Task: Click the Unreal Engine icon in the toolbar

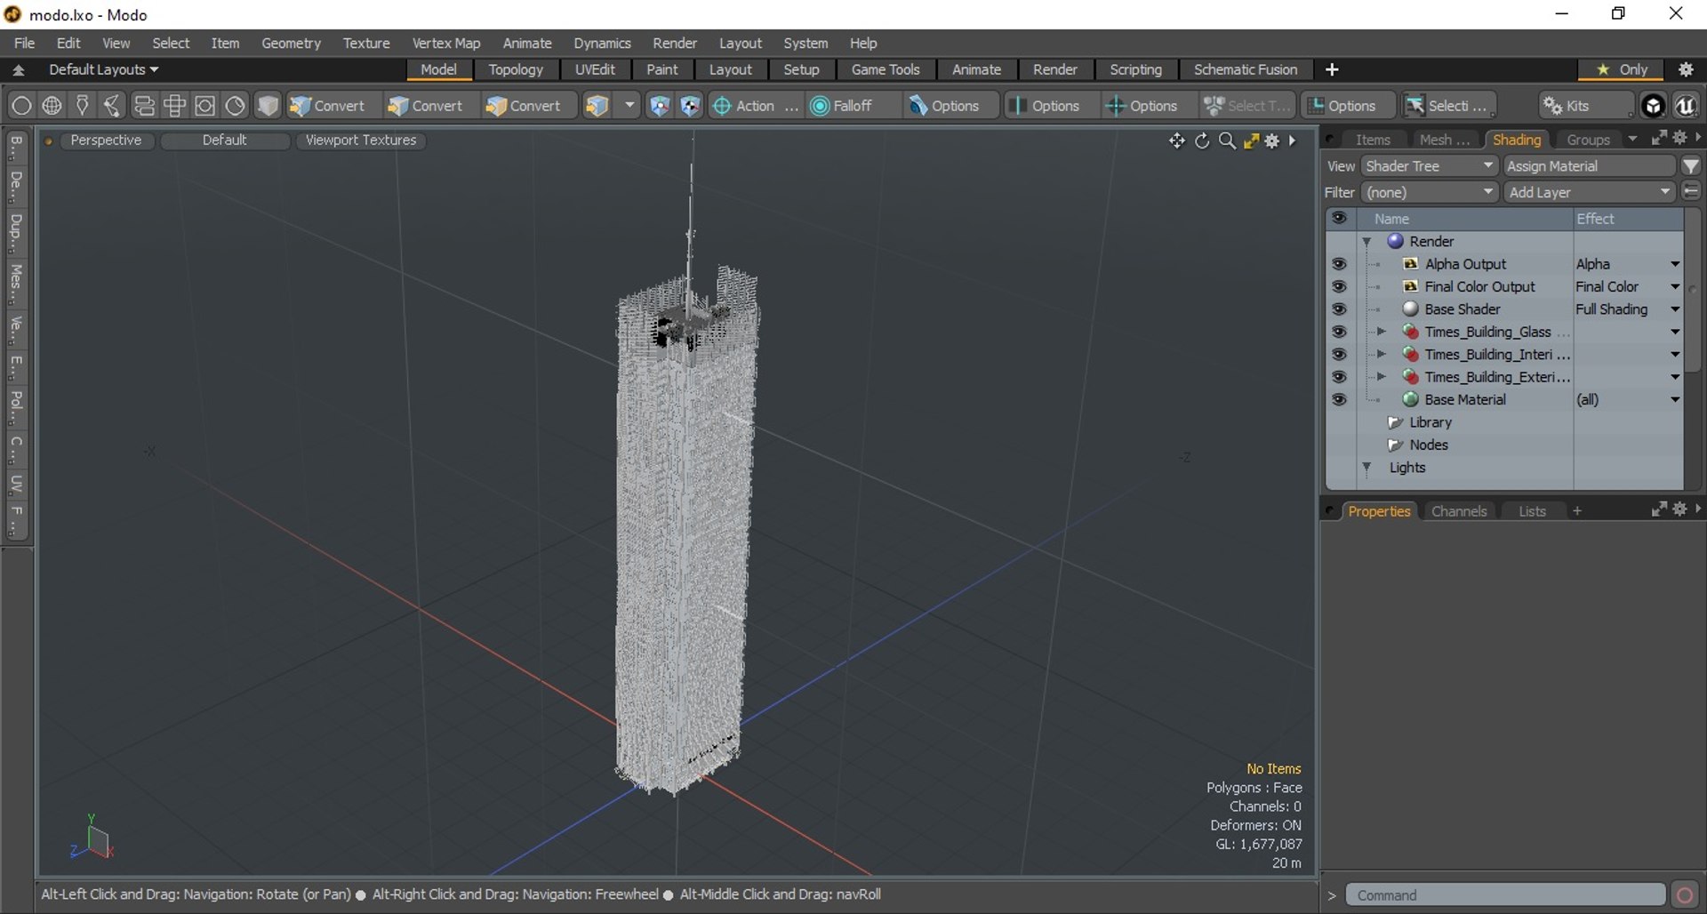Action: [1685, 106]
